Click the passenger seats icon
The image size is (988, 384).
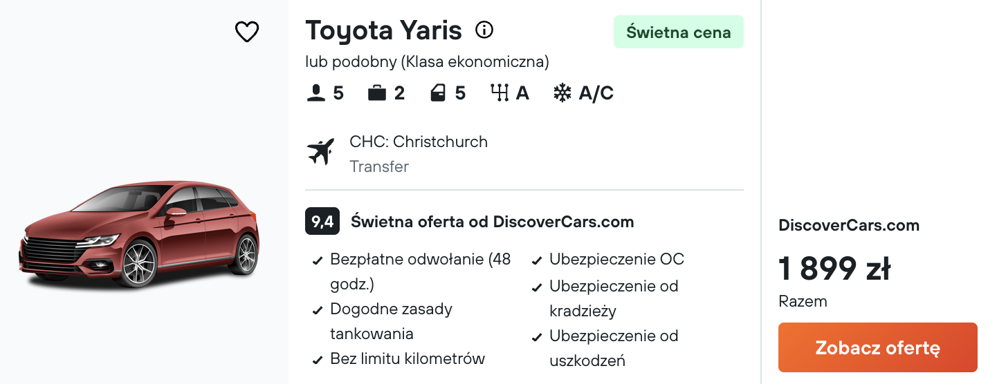click(x=315, y=93)
